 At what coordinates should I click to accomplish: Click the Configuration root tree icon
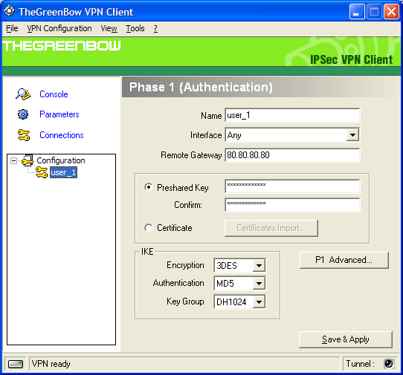(x=28, y=160)
